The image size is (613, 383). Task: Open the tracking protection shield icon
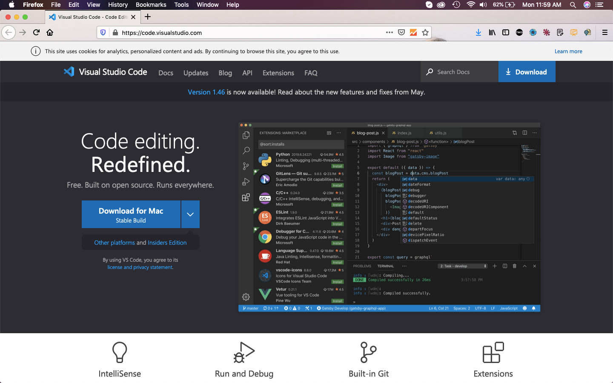103,32
